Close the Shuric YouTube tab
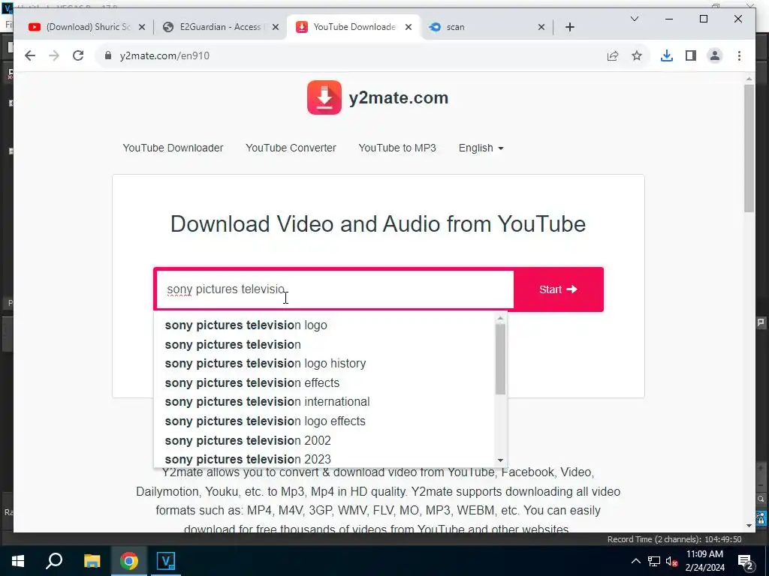 pyautogui.click(x=142, y=27)
